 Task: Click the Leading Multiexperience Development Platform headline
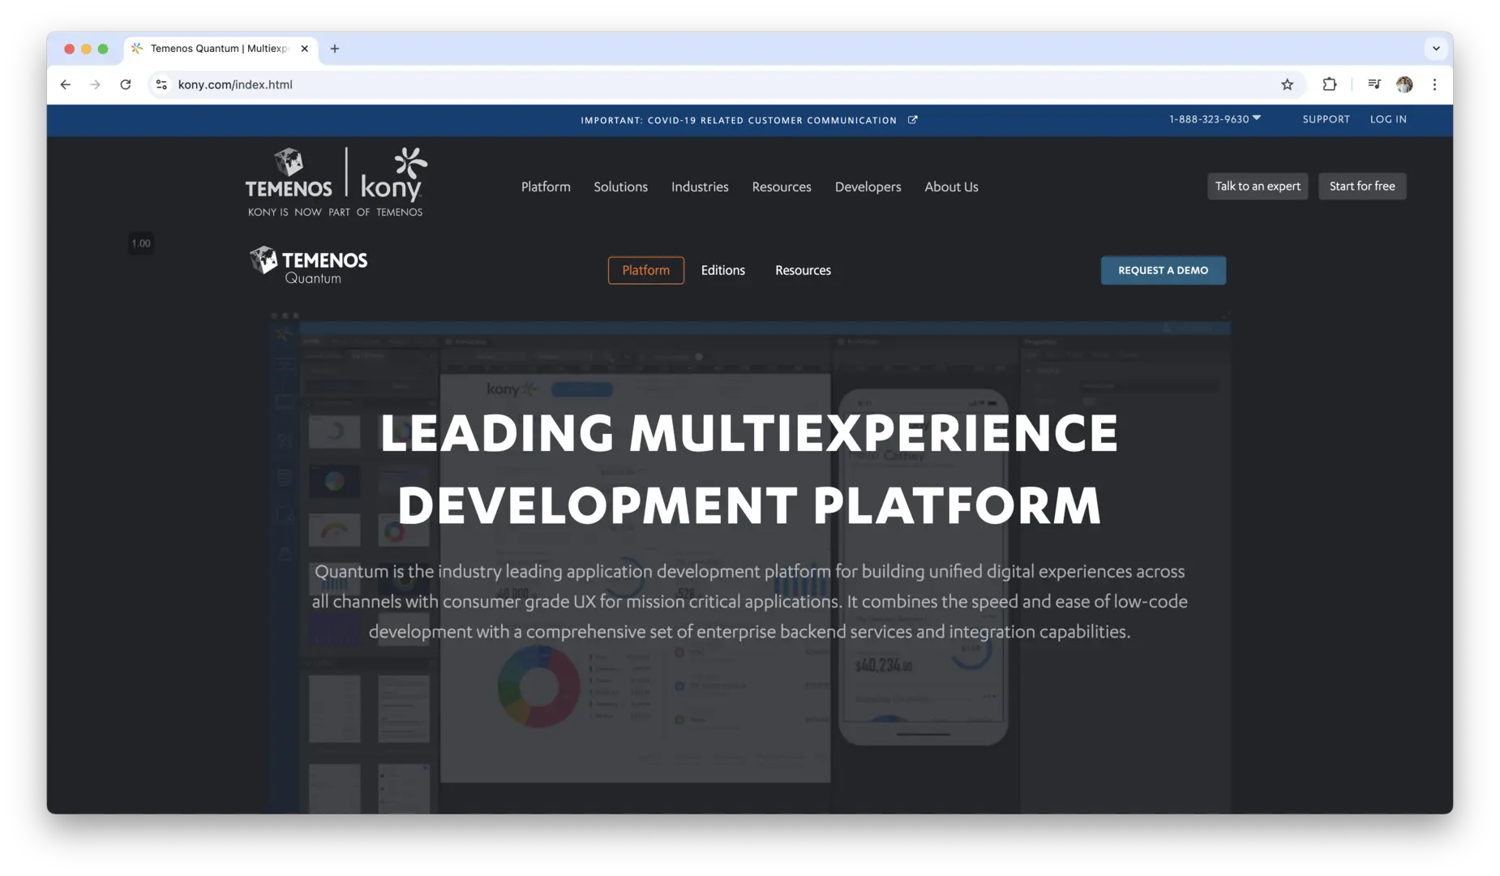pos(749,469)
